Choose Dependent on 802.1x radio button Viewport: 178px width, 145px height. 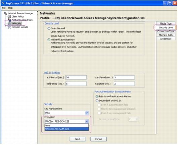[97, 101]
